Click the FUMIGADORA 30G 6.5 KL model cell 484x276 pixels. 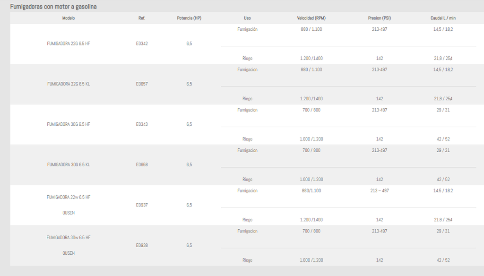tap(69, 165)
